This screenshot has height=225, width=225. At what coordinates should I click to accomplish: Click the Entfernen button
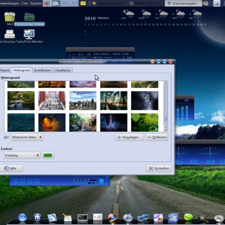pyautogui.click(x=156, y=137)
